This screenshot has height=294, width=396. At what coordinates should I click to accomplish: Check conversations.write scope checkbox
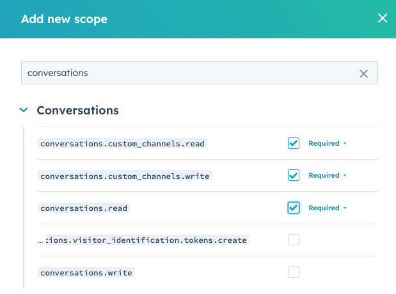click(x=294, y=272)
